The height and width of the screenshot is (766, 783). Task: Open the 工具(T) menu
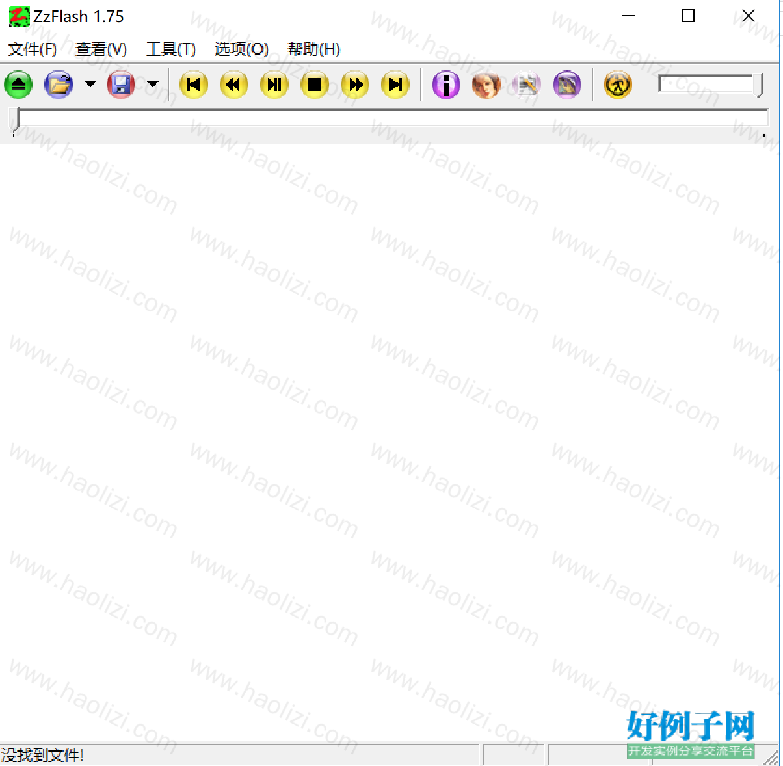click(170, 49)
